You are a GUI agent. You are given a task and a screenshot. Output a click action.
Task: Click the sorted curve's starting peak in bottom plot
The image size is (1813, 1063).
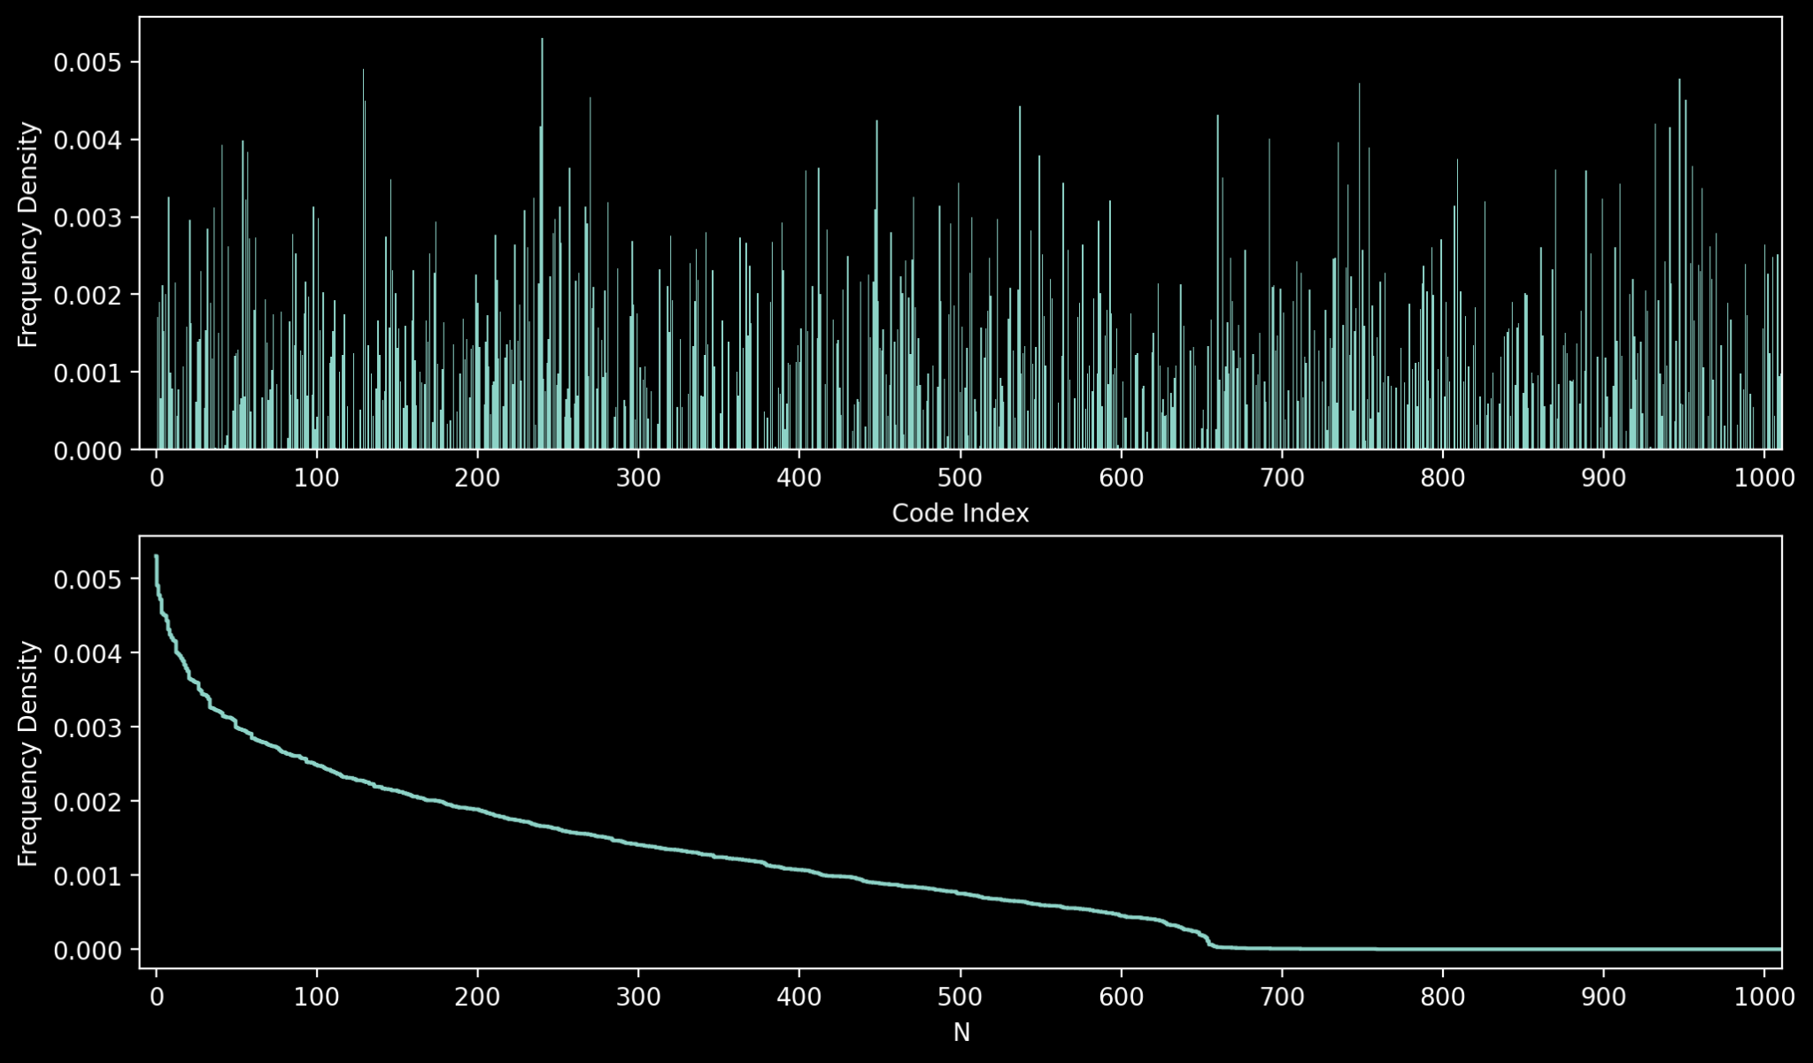[x=157, y=558]
